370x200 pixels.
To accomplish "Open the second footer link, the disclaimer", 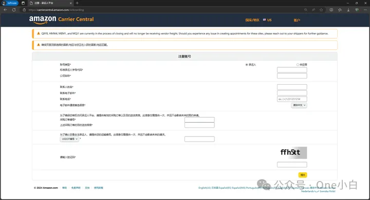I will (76, 188).
